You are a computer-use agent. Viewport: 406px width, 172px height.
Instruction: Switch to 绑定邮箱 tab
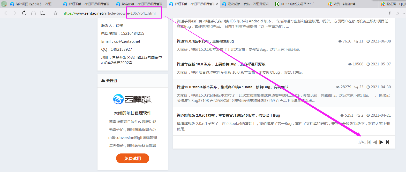click(139, 4)
